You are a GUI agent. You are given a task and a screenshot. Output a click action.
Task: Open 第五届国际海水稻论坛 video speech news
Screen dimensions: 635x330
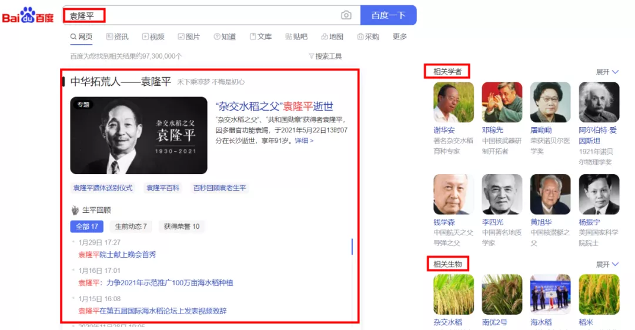(x=152, y=311)
